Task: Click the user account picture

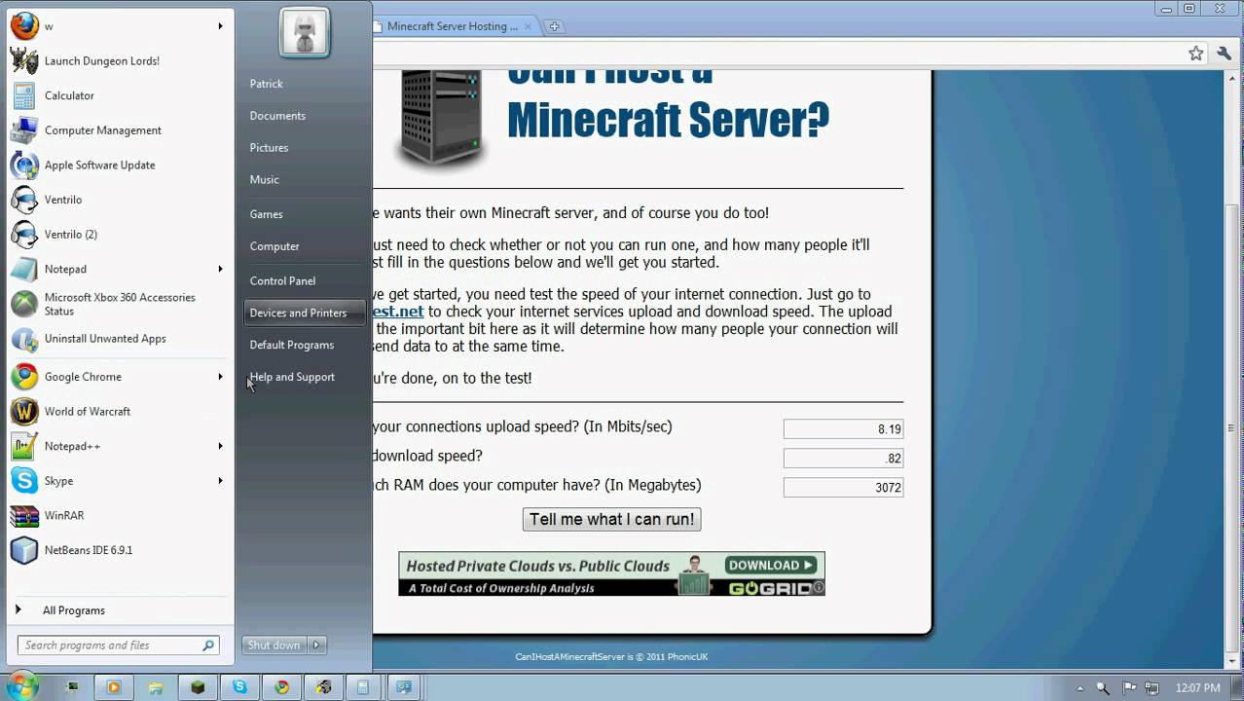Action: [x=305, y=32]
